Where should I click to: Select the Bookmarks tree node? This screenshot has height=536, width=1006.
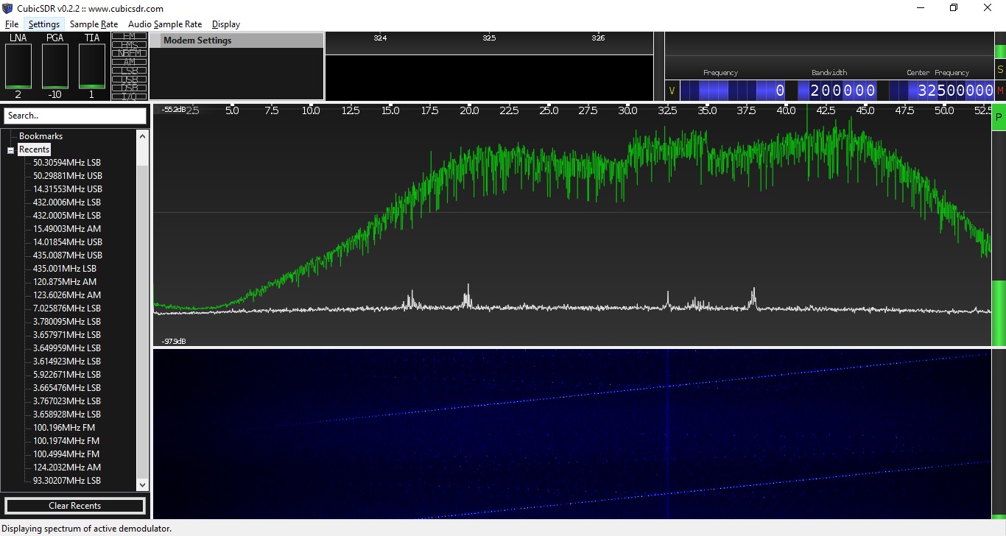(x=41, y=136)
